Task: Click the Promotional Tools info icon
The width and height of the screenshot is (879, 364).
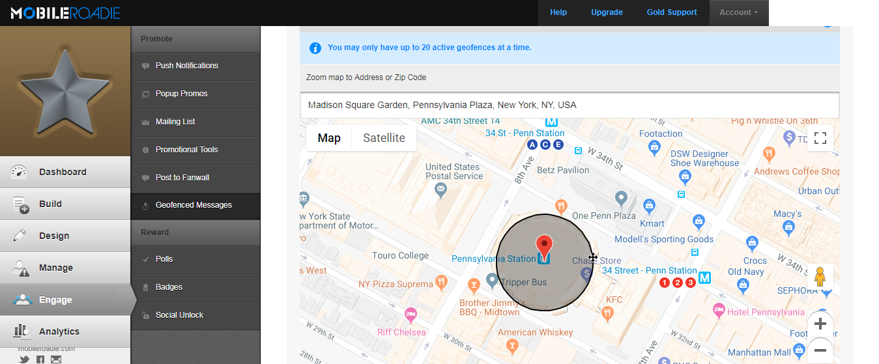Action: [x=145, y=150]
